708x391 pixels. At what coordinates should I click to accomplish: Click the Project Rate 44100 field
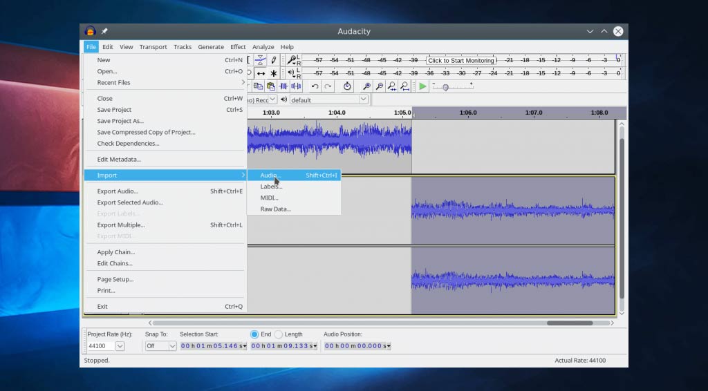100,346
